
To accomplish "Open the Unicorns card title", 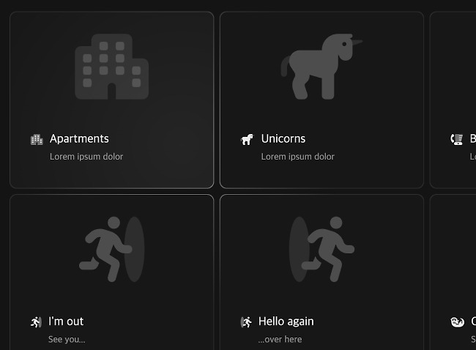I will (x=283, y=138).
